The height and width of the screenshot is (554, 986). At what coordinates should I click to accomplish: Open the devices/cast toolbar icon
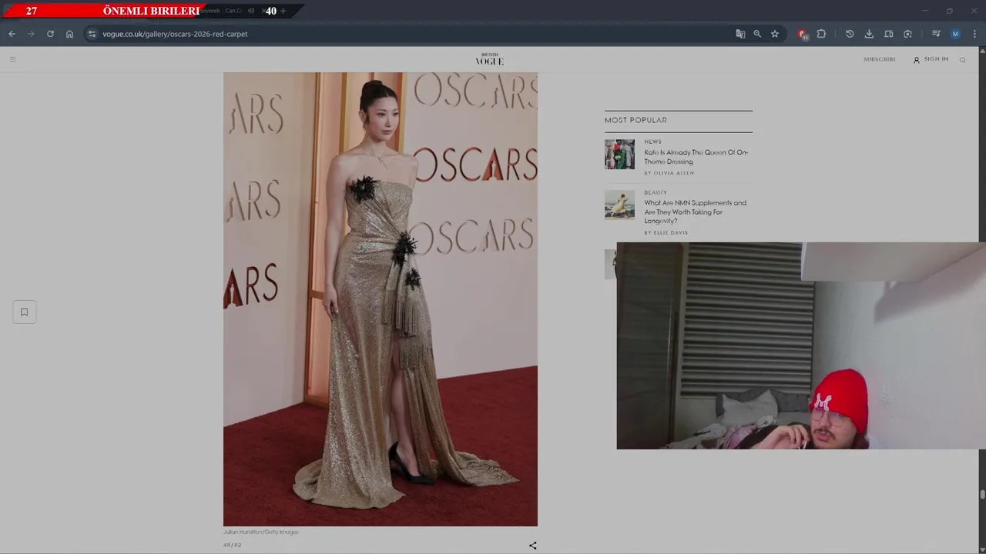[x=888, y=34]
